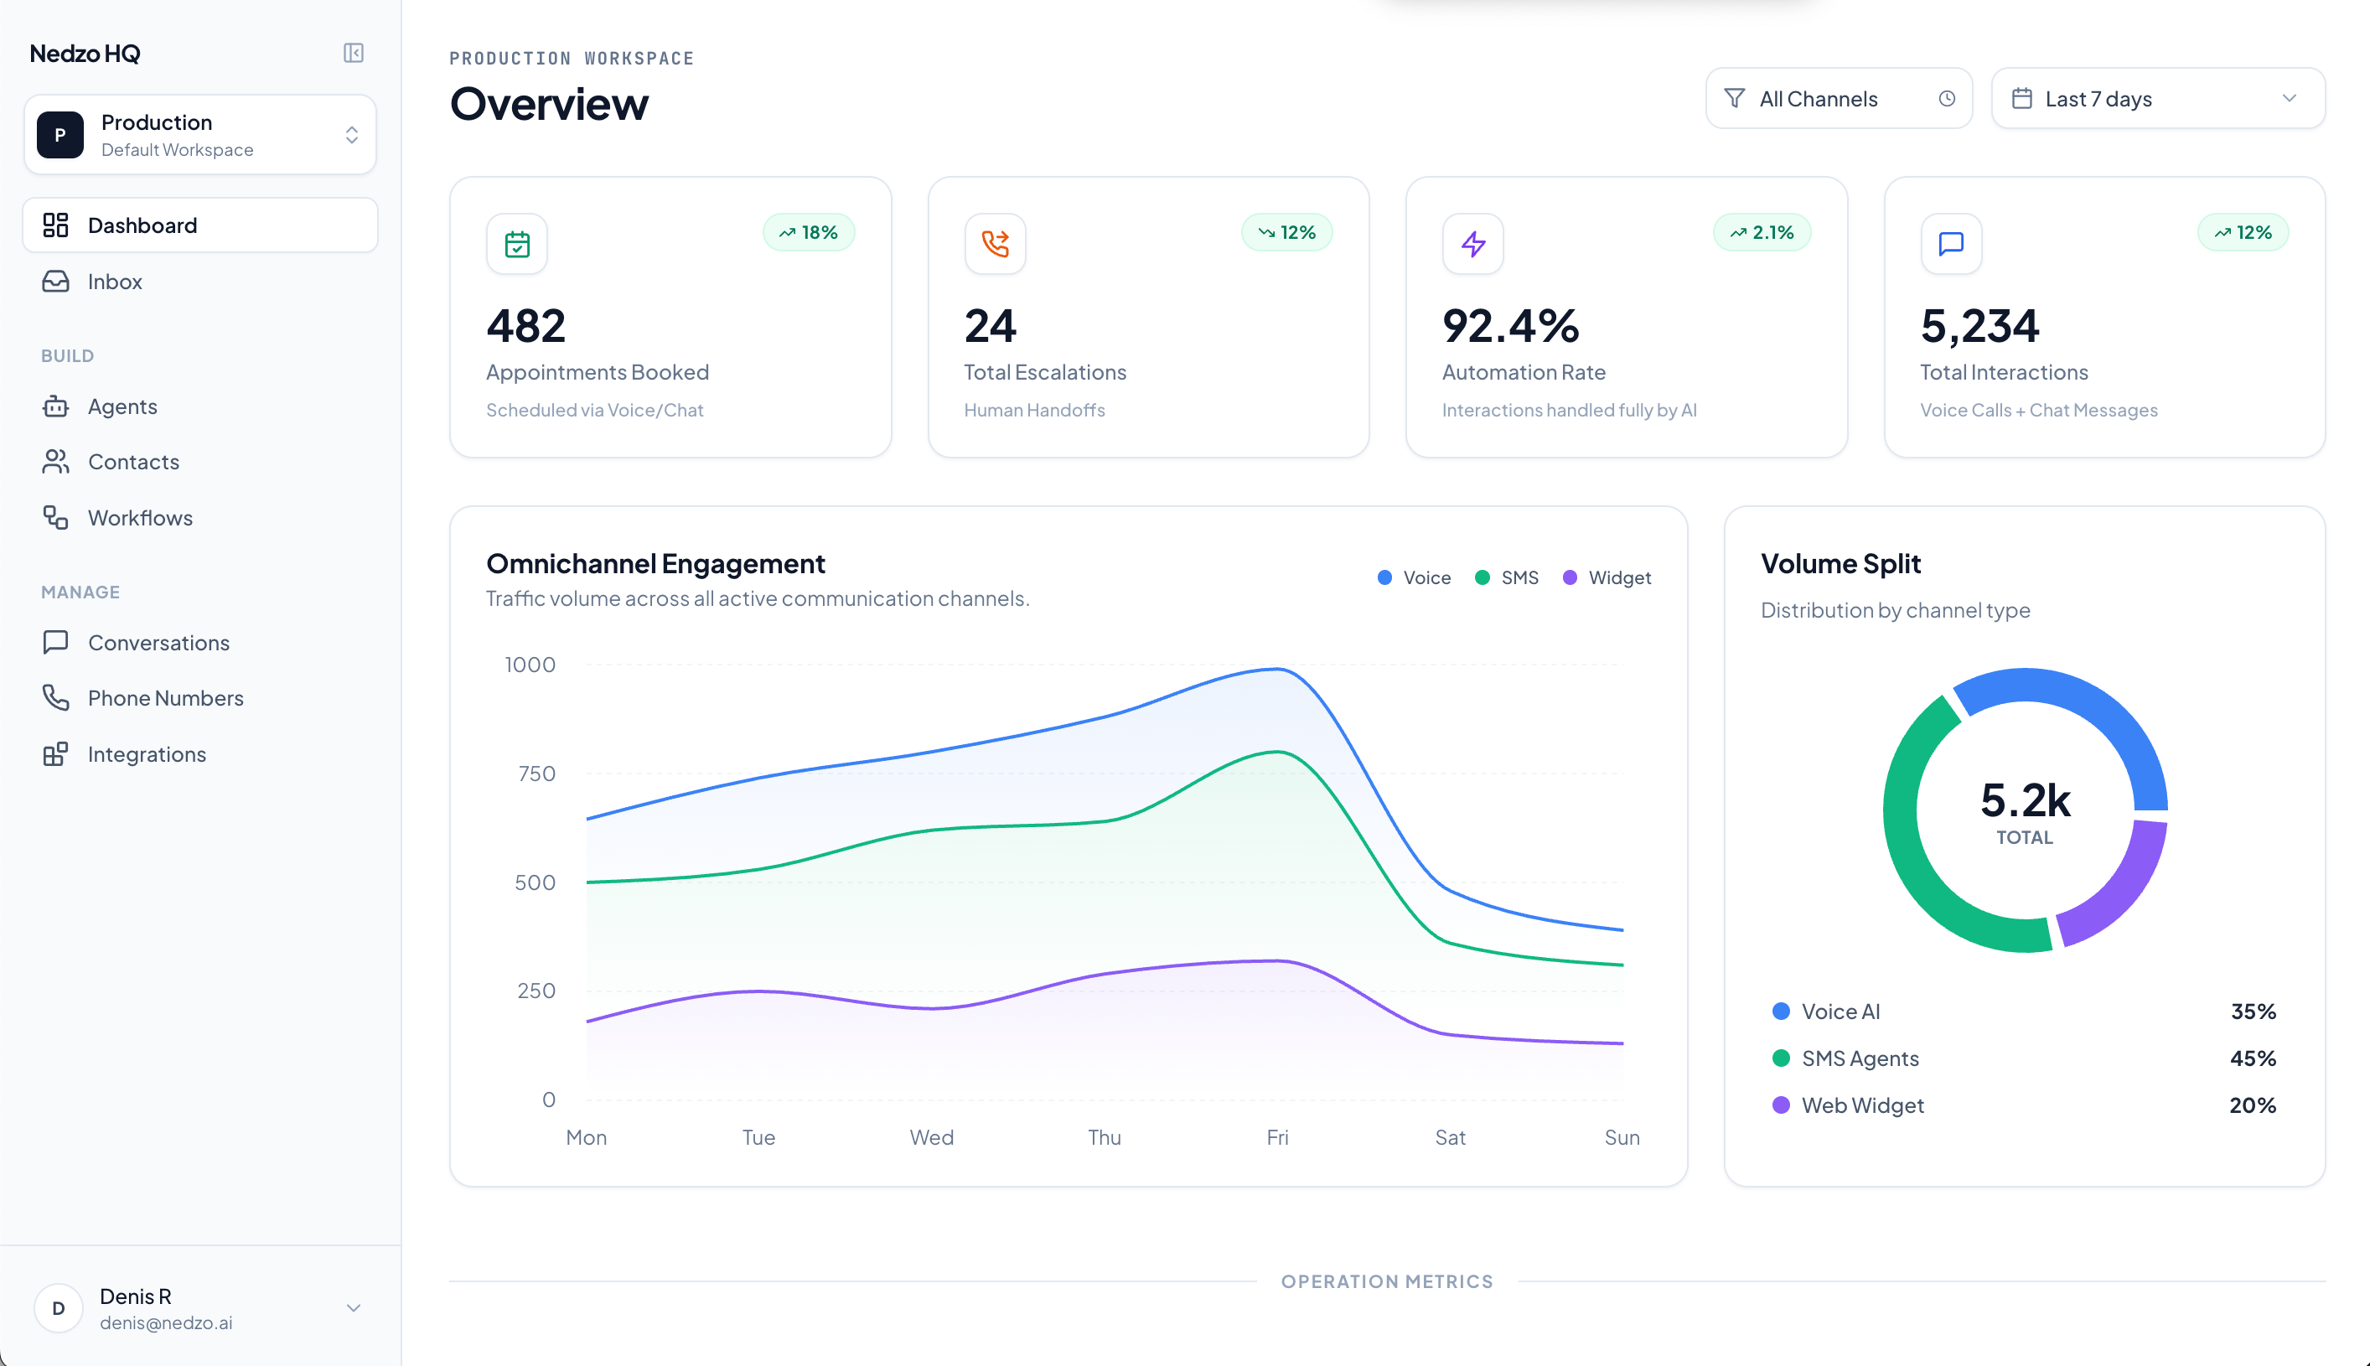This screenshot has width=2370, height=1366.
Task: Click the funnel filter icon
Action: point(1735,99)
